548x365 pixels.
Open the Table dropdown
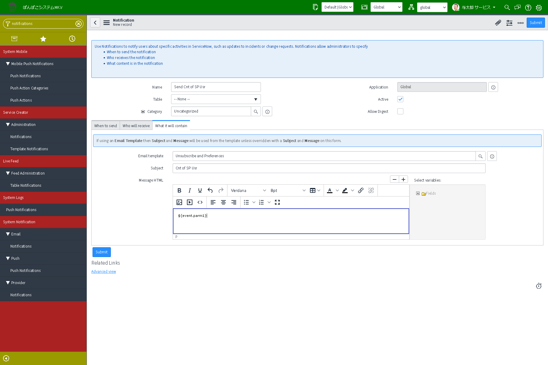216,99
